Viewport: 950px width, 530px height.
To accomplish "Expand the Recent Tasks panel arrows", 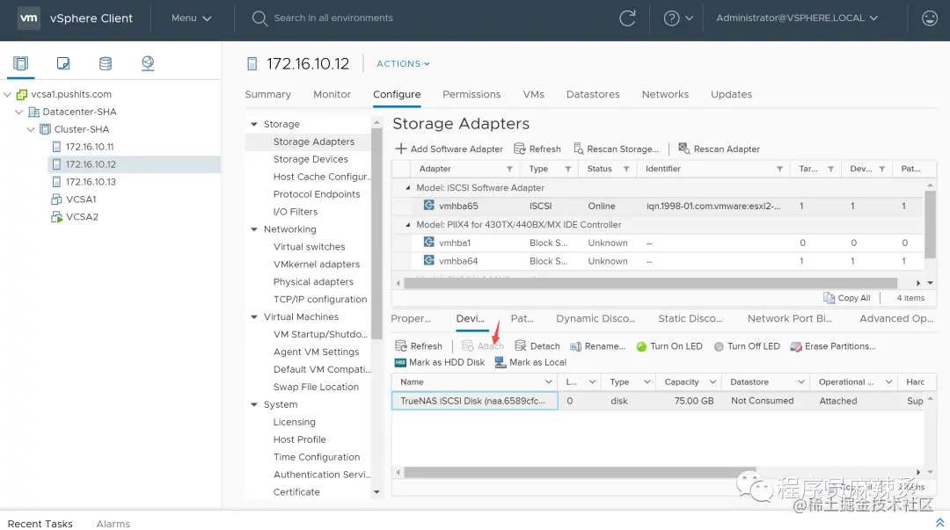I will click(x=939, y=523).
